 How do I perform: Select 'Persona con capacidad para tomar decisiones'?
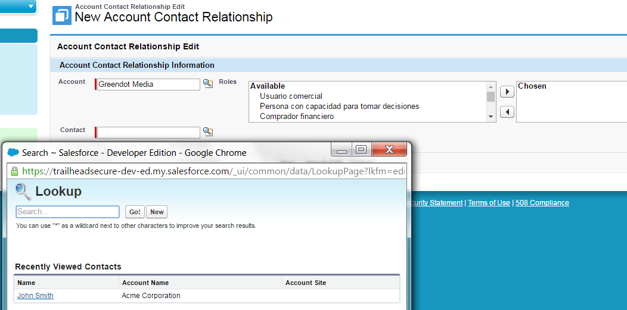(339, 106)
